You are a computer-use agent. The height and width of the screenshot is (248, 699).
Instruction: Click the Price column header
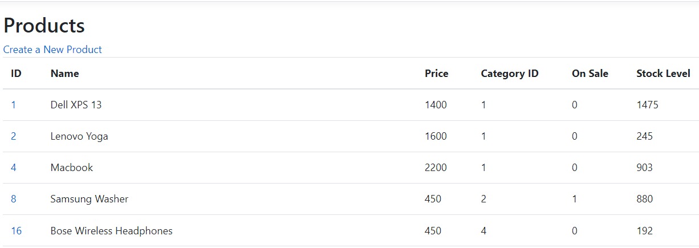(x=437, y=74)
